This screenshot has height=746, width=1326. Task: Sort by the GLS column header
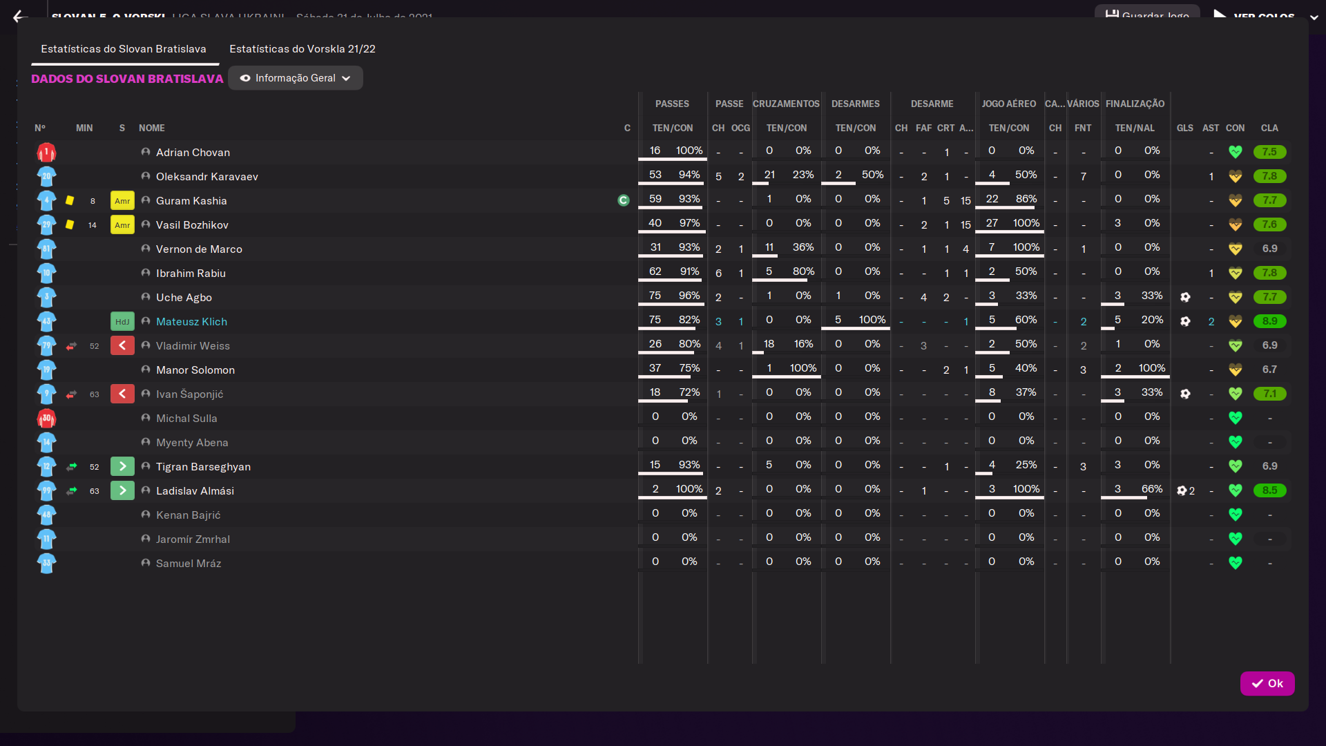click(1185, 128)
